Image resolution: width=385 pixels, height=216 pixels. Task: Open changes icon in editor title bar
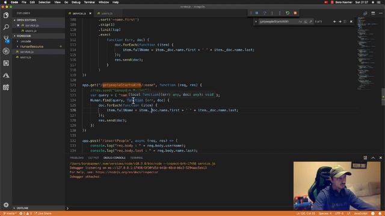click(365, 13)
